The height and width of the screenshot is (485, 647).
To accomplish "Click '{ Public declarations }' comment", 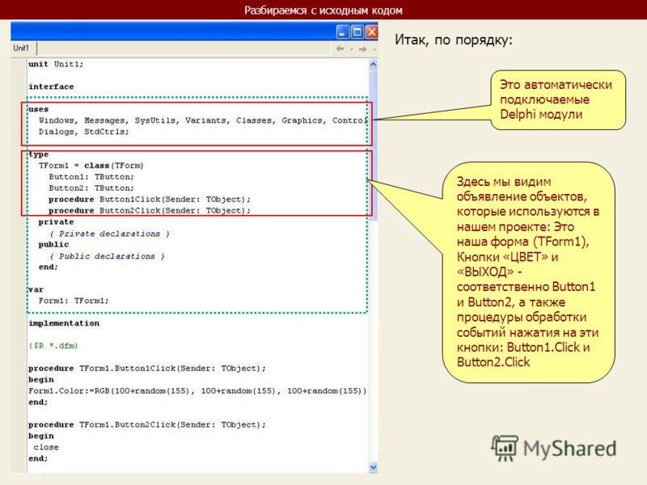I will 107,256.
